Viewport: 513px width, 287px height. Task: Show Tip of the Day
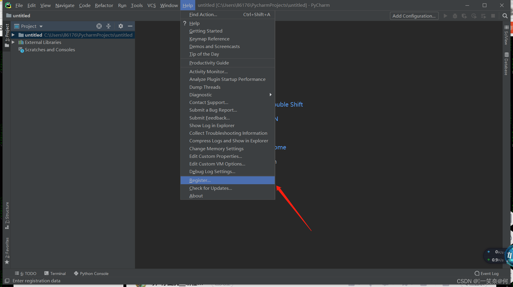click(x=228, y=54)
